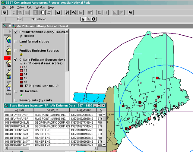193x152 pixels.
Task: Uncheck Hotlink to tables theme
Action: coord(16,32)
